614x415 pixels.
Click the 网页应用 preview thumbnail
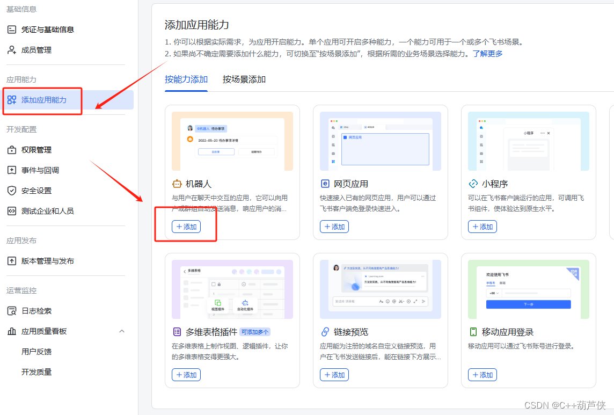tap(380, 141)
